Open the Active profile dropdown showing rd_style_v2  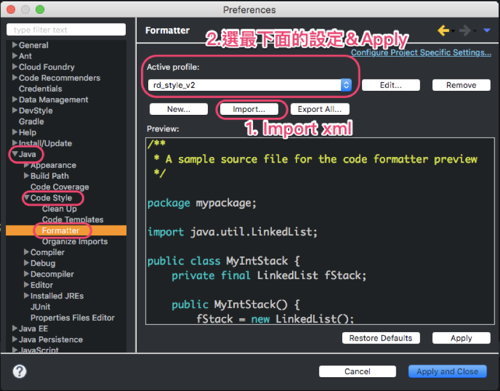346,85
